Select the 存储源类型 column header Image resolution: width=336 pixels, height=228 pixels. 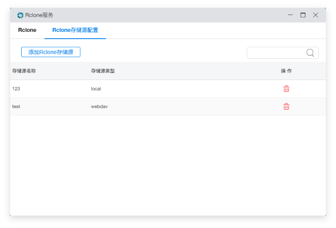pos(103,71)
